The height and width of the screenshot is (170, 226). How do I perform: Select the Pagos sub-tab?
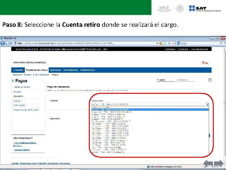[x=55, y=75]
